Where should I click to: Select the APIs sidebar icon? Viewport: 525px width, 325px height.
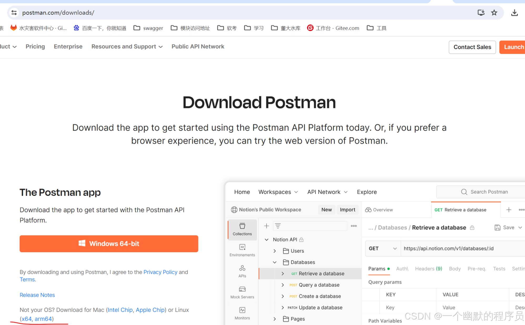[242, 271]
